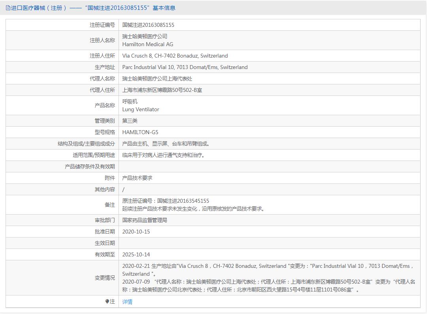The height and width of the screenshot is (314, 427).
Task: Select the change entry dated 2020-02-21
Action: (268, 270)
